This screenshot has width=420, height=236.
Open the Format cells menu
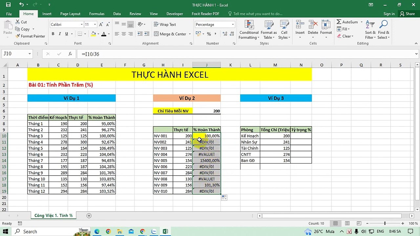pyautogui.click(x=326, y=30)
